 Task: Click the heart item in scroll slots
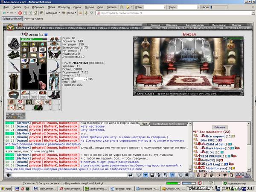click(20, 102)
